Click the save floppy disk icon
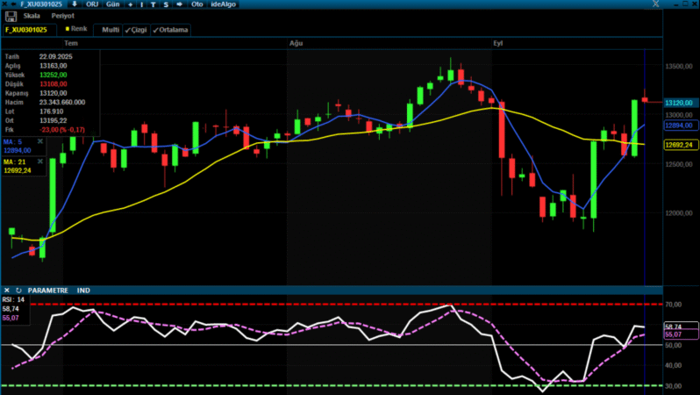Screen dimensions: 700x395 (11, 16)
